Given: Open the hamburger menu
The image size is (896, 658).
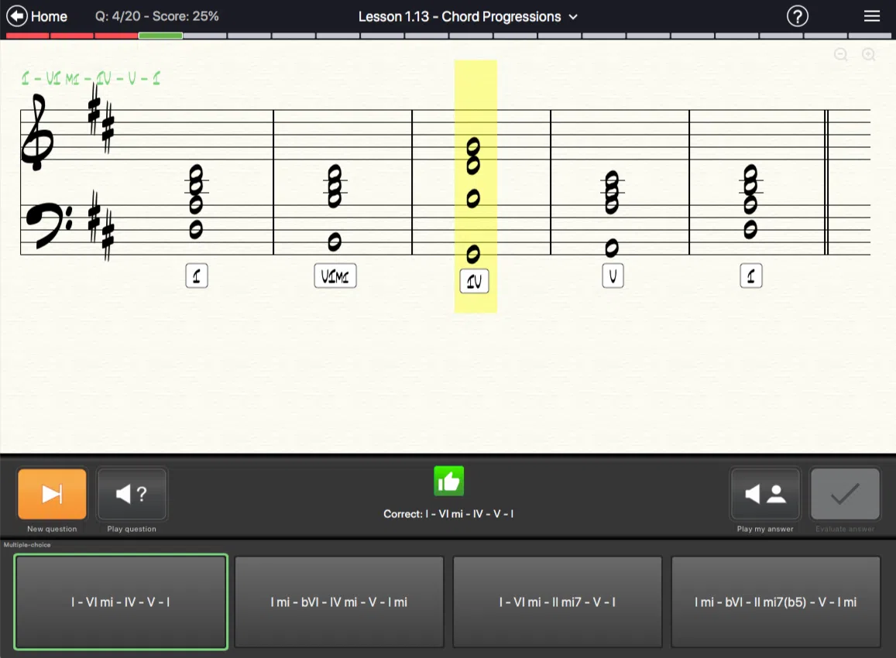Looking at the screenshot, I should [872, 16].
